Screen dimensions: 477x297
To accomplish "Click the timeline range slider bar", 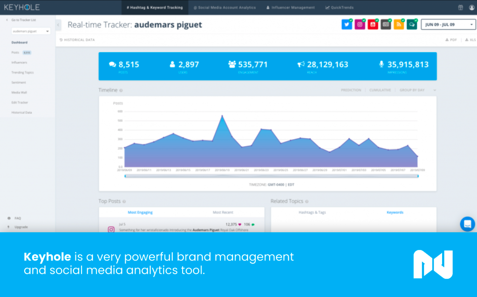I will [x=271, y=176].
